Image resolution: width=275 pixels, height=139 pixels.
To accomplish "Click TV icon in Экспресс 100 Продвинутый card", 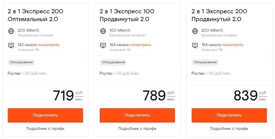I will click(103, 45).
